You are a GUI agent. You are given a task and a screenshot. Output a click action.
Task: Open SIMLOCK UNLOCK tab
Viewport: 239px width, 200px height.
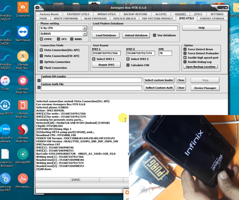124,19
